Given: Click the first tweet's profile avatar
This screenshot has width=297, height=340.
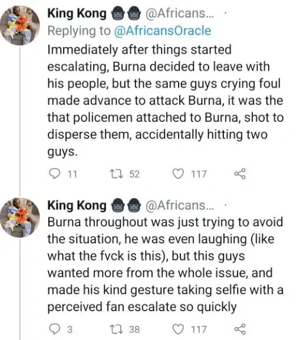Looking at the screenshot, I should coord(20,25).
